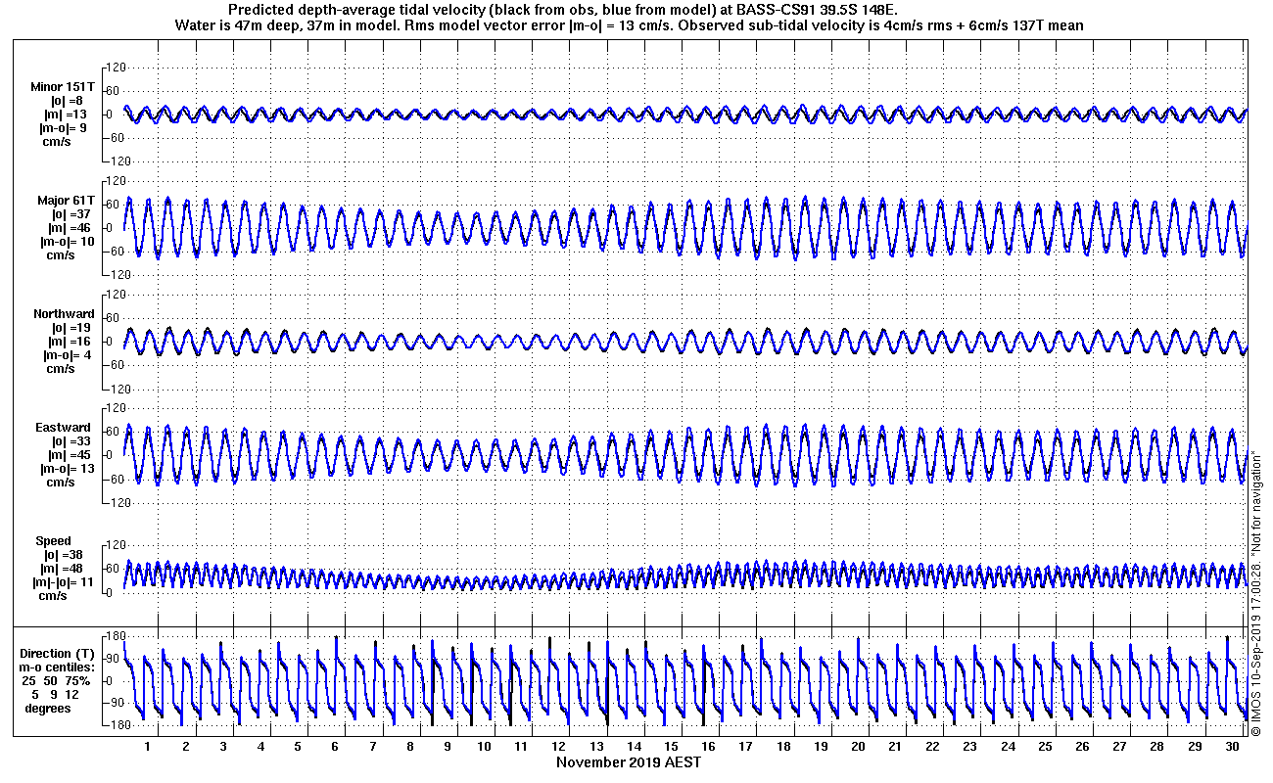
Task: Click day '3' on the date axis
Action: 223,747
